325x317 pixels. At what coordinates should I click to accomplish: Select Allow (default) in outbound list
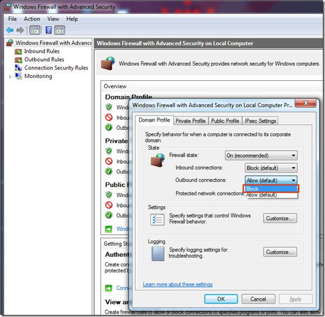(x=271, y=195)
